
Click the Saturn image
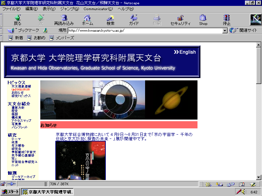(171, 100)
